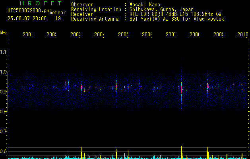The image size is (250, 159).
Task: Click the 2005 time axis label
Action: [123, 34]
